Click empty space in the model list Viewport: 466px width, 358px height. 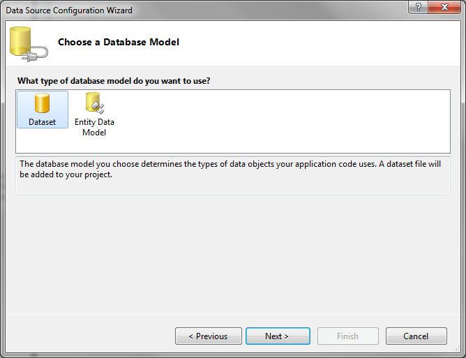pyautogui.click(x=279, y=119)
